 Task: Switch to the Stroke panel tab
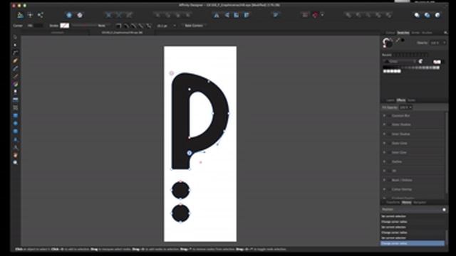tap(415, 33)
